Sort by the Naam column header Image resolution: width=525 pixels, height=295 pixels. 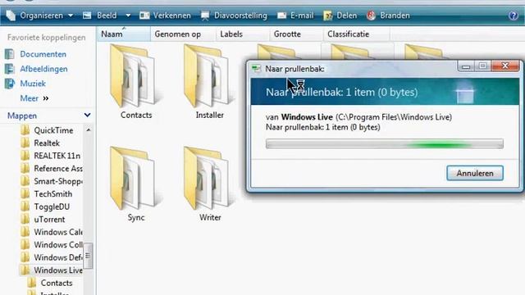(124, 34)
